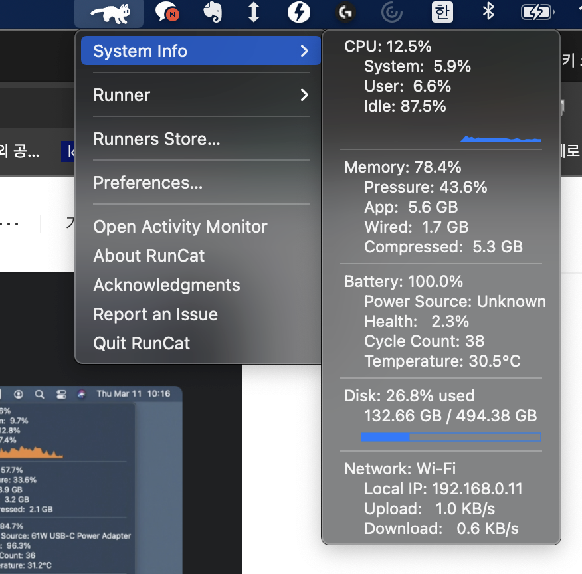582x574 pixels.
Task: Open the Evernote elephant menu bar icon
Action: coord(213,12)
